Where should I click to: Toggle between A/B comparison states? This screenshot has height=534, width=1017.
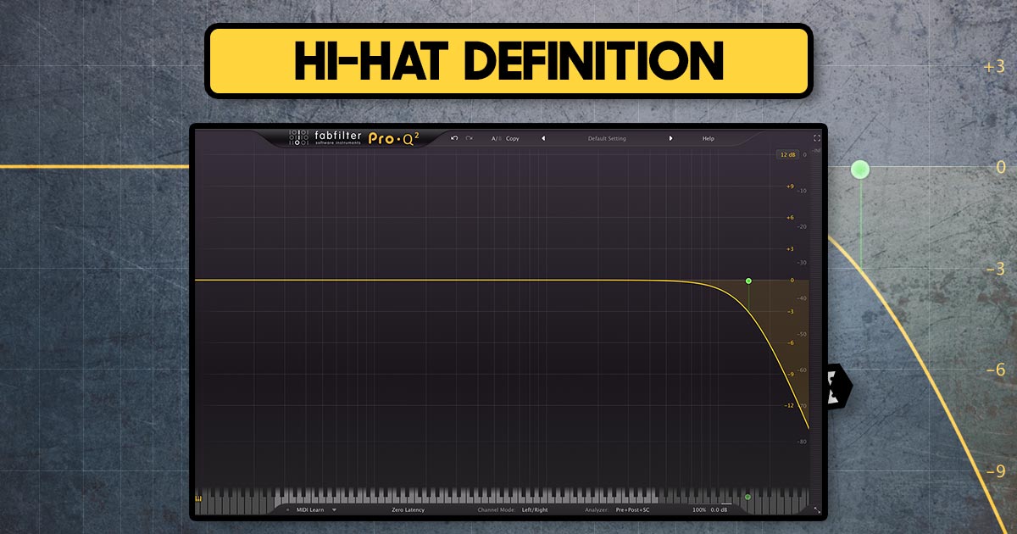click(496, 138)
